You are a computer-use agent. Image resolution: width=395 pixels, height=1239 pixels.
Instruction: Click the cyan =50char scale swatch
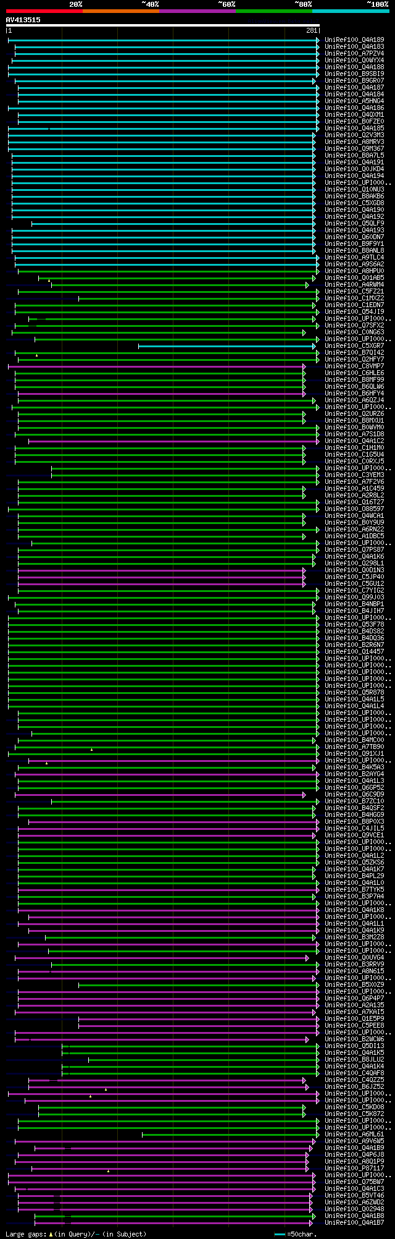pyautogui.click(x=280, y=1234)
